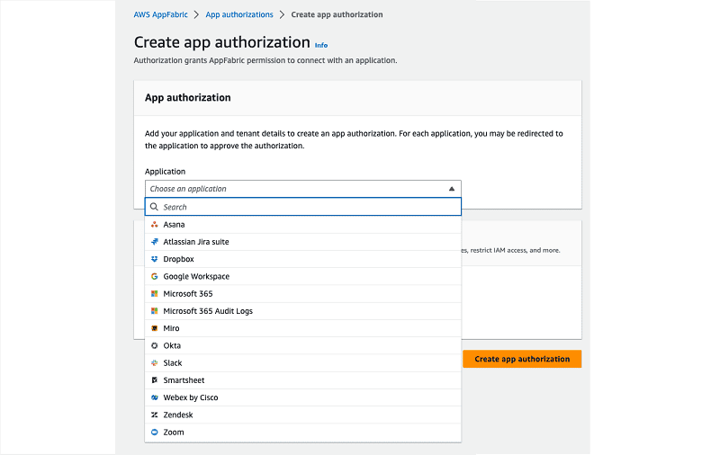Click the Atlassian Jira suite icon
Image resolution: width=720 pixels, height=455 pixels.
(x=154, y=242)
